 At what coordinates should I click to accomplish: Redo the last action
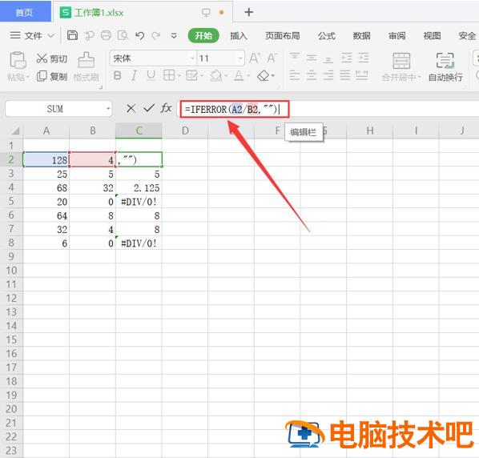click(156, 36)
